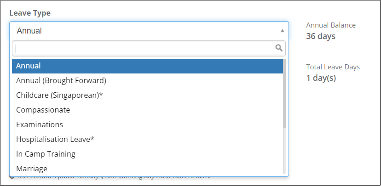
Task: Click the 1 day(s) total value
Action: click(321, 78)
